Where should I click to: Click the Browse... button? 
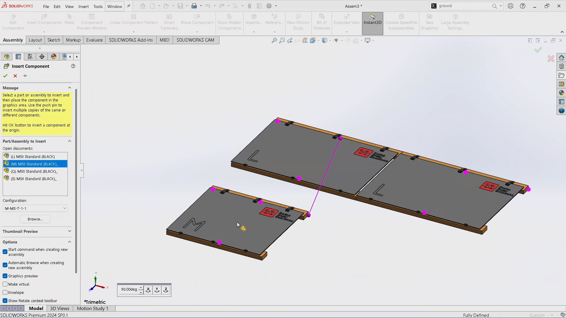(35, 219)
